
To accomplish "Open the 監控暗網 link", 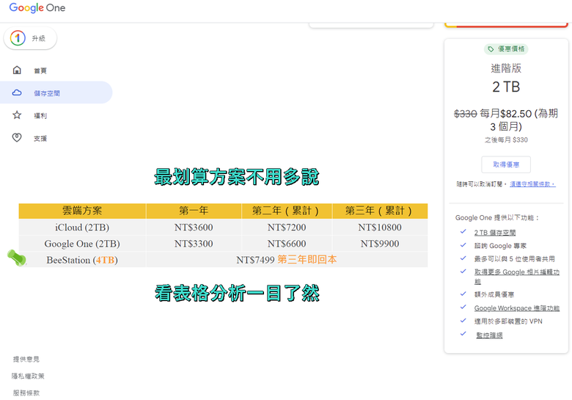I will point(489,335).
